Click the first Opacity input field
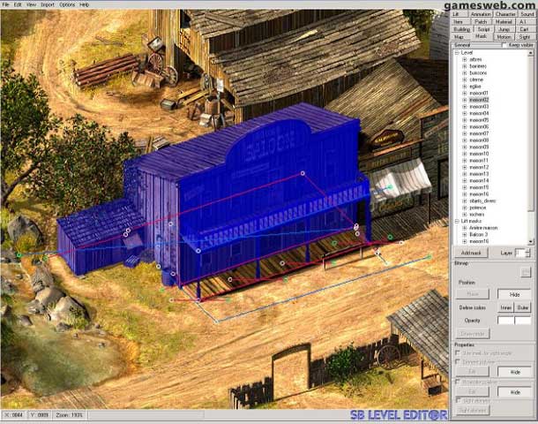The height and width of the screenshot is (424, 538). click(505, 321)
